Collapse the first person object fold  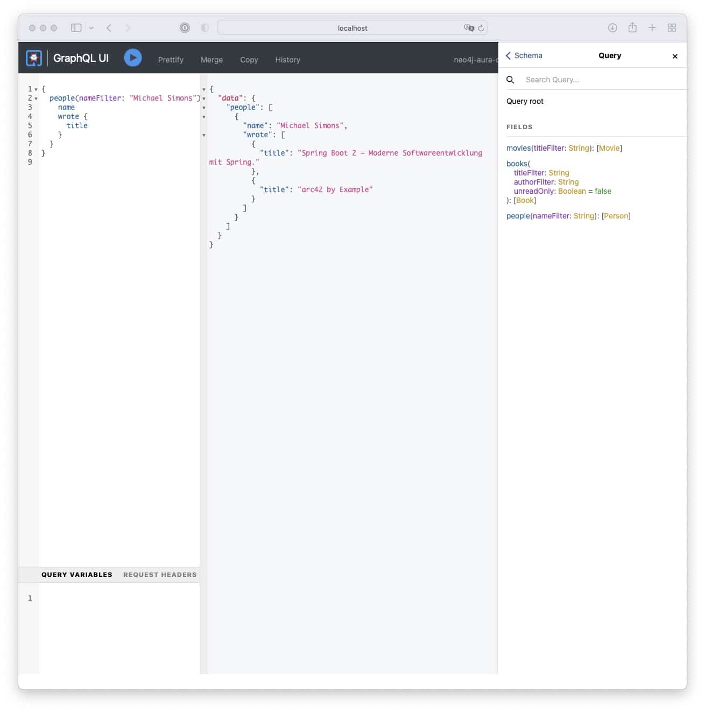tap(204, 117)
